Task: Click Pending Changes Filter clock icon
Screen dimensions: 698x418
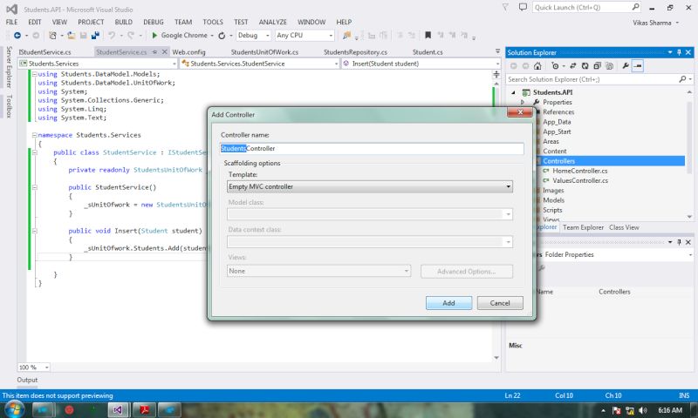Action: point(555,65)
